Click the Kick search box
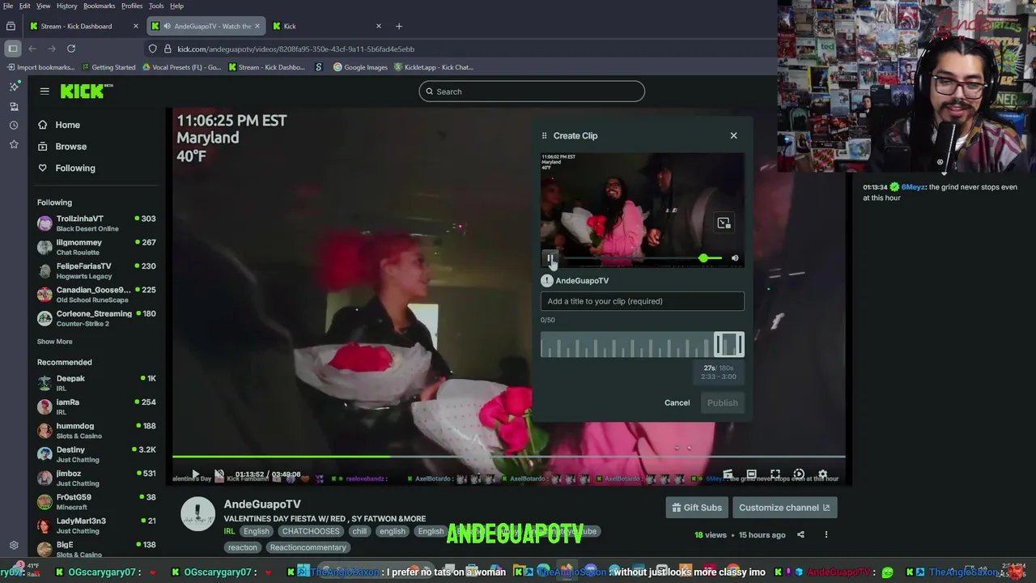The width and height of the screenshot is (1036, 583). point(532,91)
